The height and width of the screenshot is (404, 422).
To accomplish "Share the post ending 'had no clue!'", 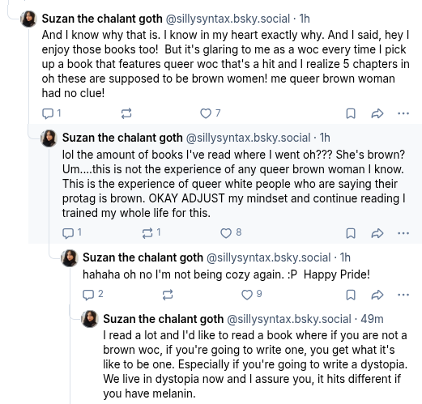I will click(377, 113).
